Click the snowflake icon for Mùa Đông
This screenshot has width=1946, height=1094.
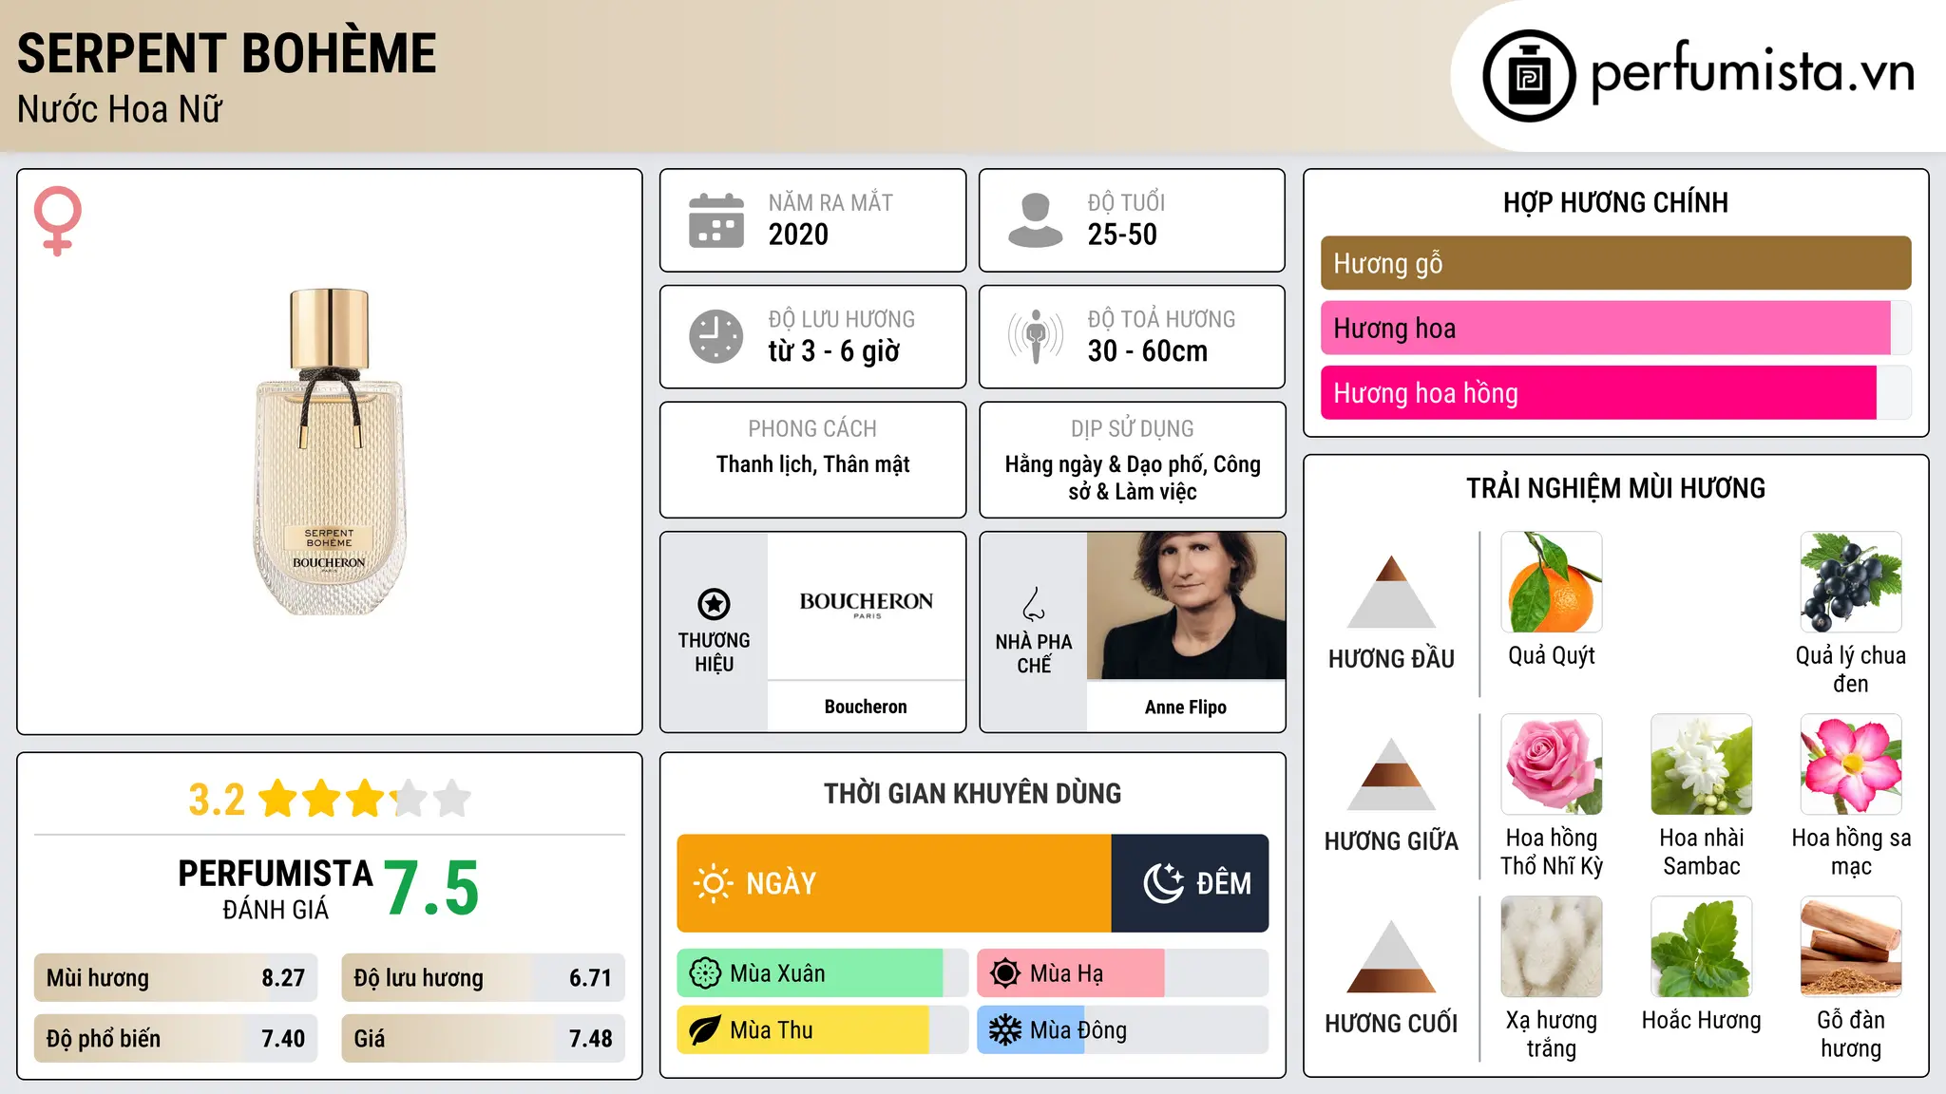(1005, 1030)
